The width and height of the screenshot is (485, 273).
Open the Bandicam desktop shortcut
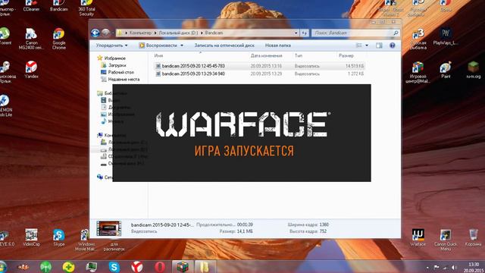pyautogui.click(x=59, y=5)
